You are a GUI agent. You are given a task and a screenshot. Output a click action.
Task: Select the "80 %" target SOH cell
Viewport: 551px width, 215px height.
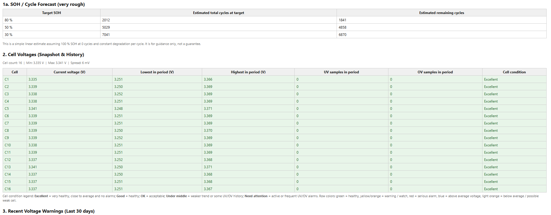pos(52,20)
